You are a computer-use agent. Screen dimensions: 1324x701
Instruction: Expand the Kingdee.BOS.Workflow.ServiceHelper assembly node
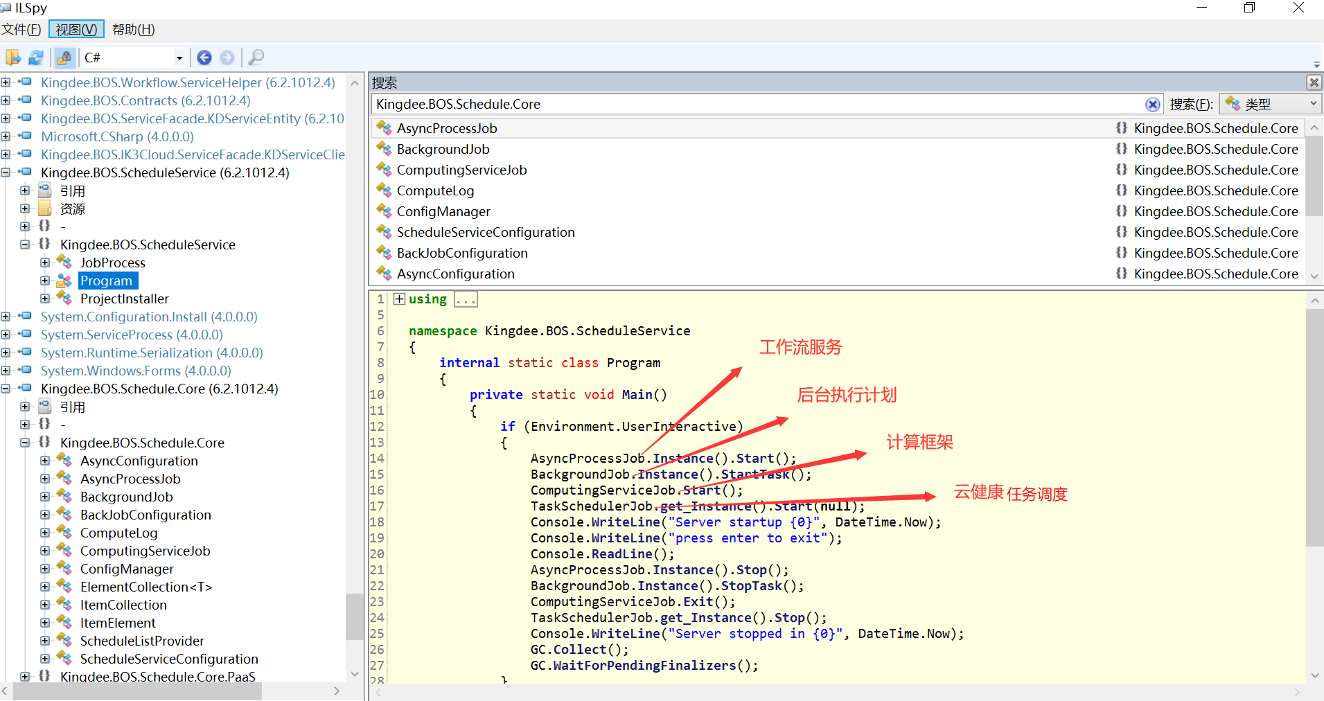[6, 82]
